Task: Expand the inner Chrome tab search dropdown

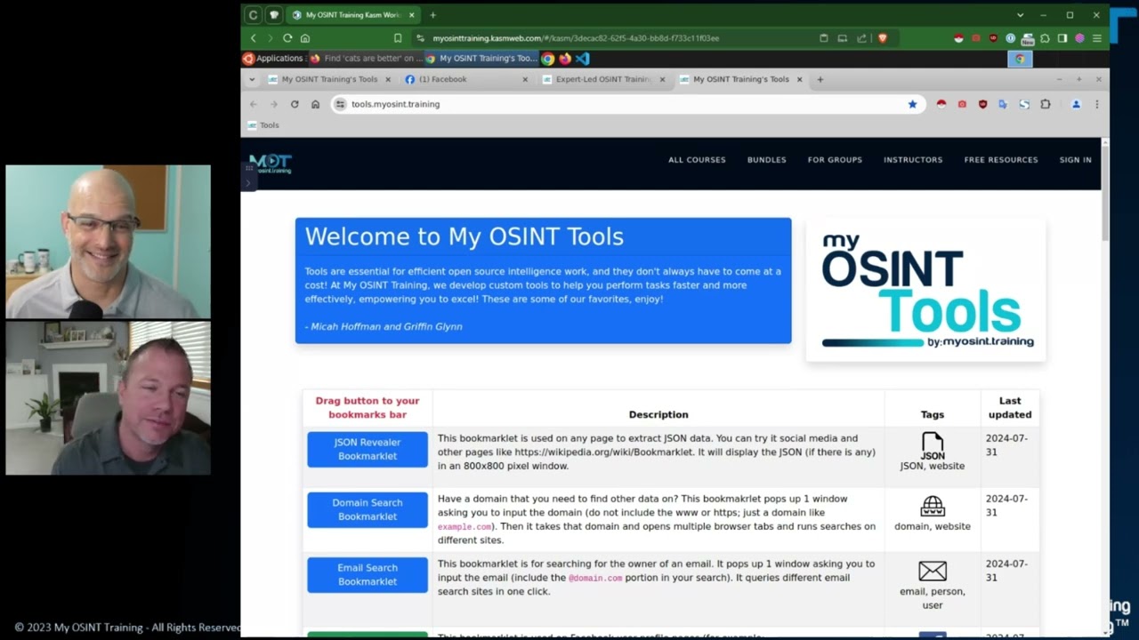Action: (x=252, y=79)
